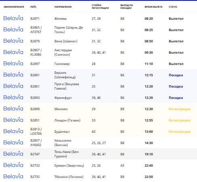Select flight number B2891
The width and height of the screenshot is (197, 182).
(35, 75)
